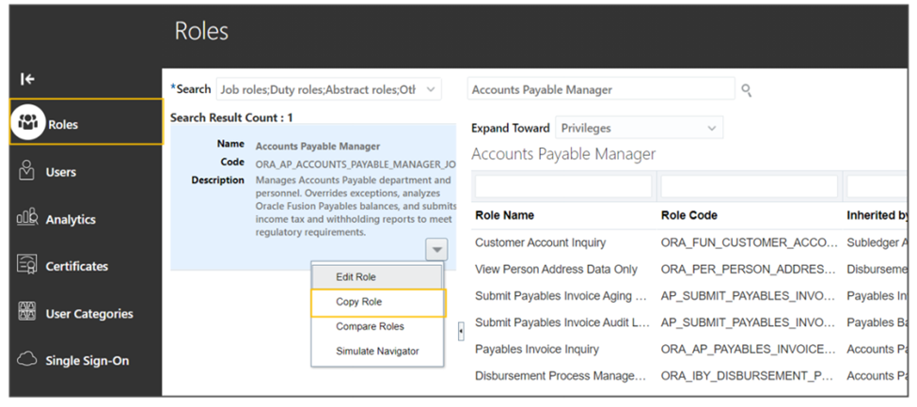Image resolution: width=917 pixels, height=407 pixels.
Task: Open the Single Sign-On cloud icon
Action: (27, 360)
